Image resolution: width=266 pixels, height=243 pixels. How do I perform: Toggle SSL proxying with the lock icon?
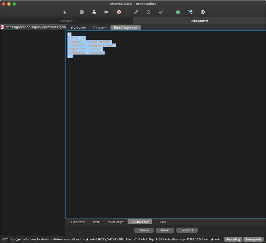(x=94, y=12)
